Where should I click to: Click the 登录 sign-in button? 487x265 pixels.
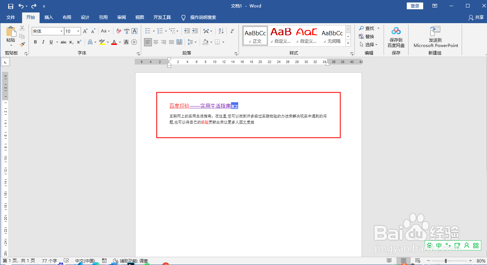pyautogui.click(x=415, y=6)
